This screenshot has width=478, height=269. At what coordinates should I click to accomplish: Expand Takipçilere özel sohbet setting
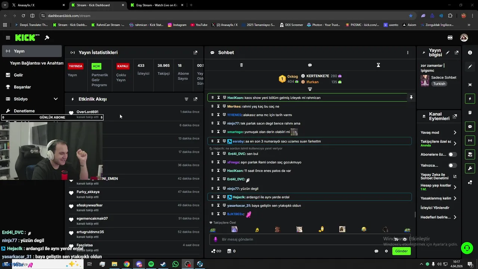click(455, 143)
